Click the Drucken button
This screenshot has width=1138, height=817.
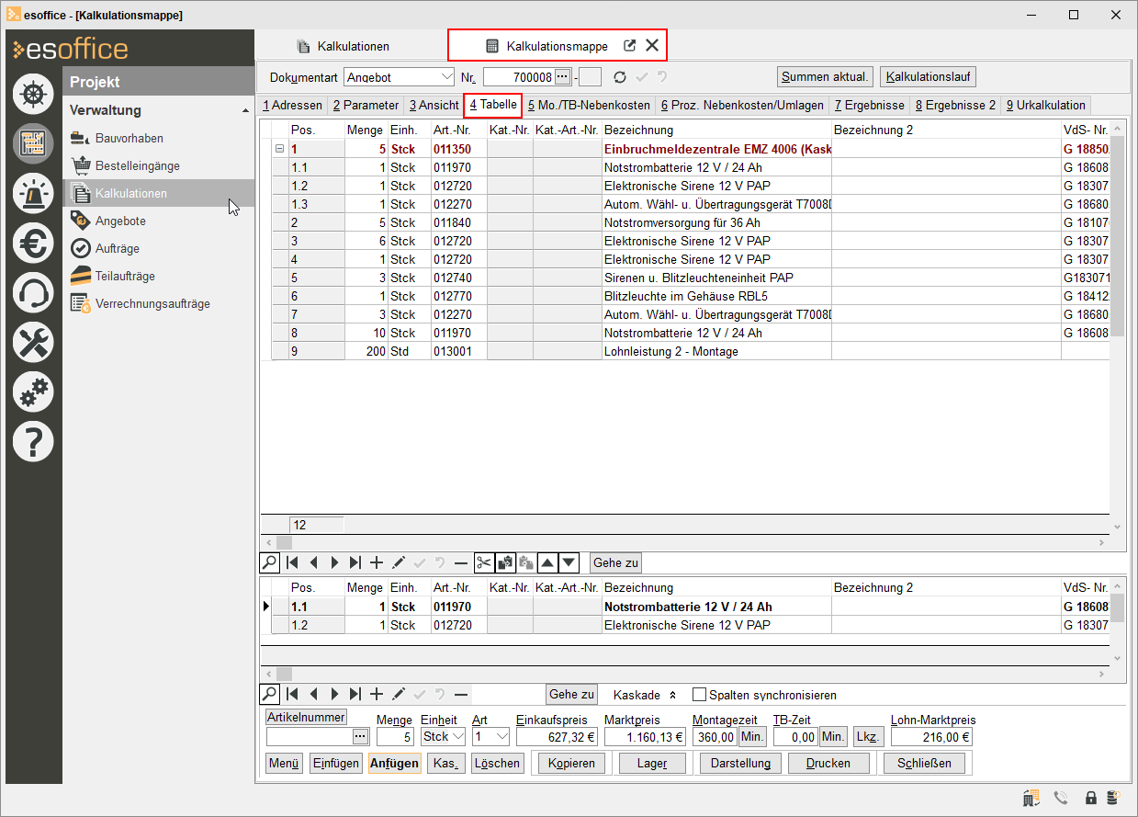pos(828,763)
